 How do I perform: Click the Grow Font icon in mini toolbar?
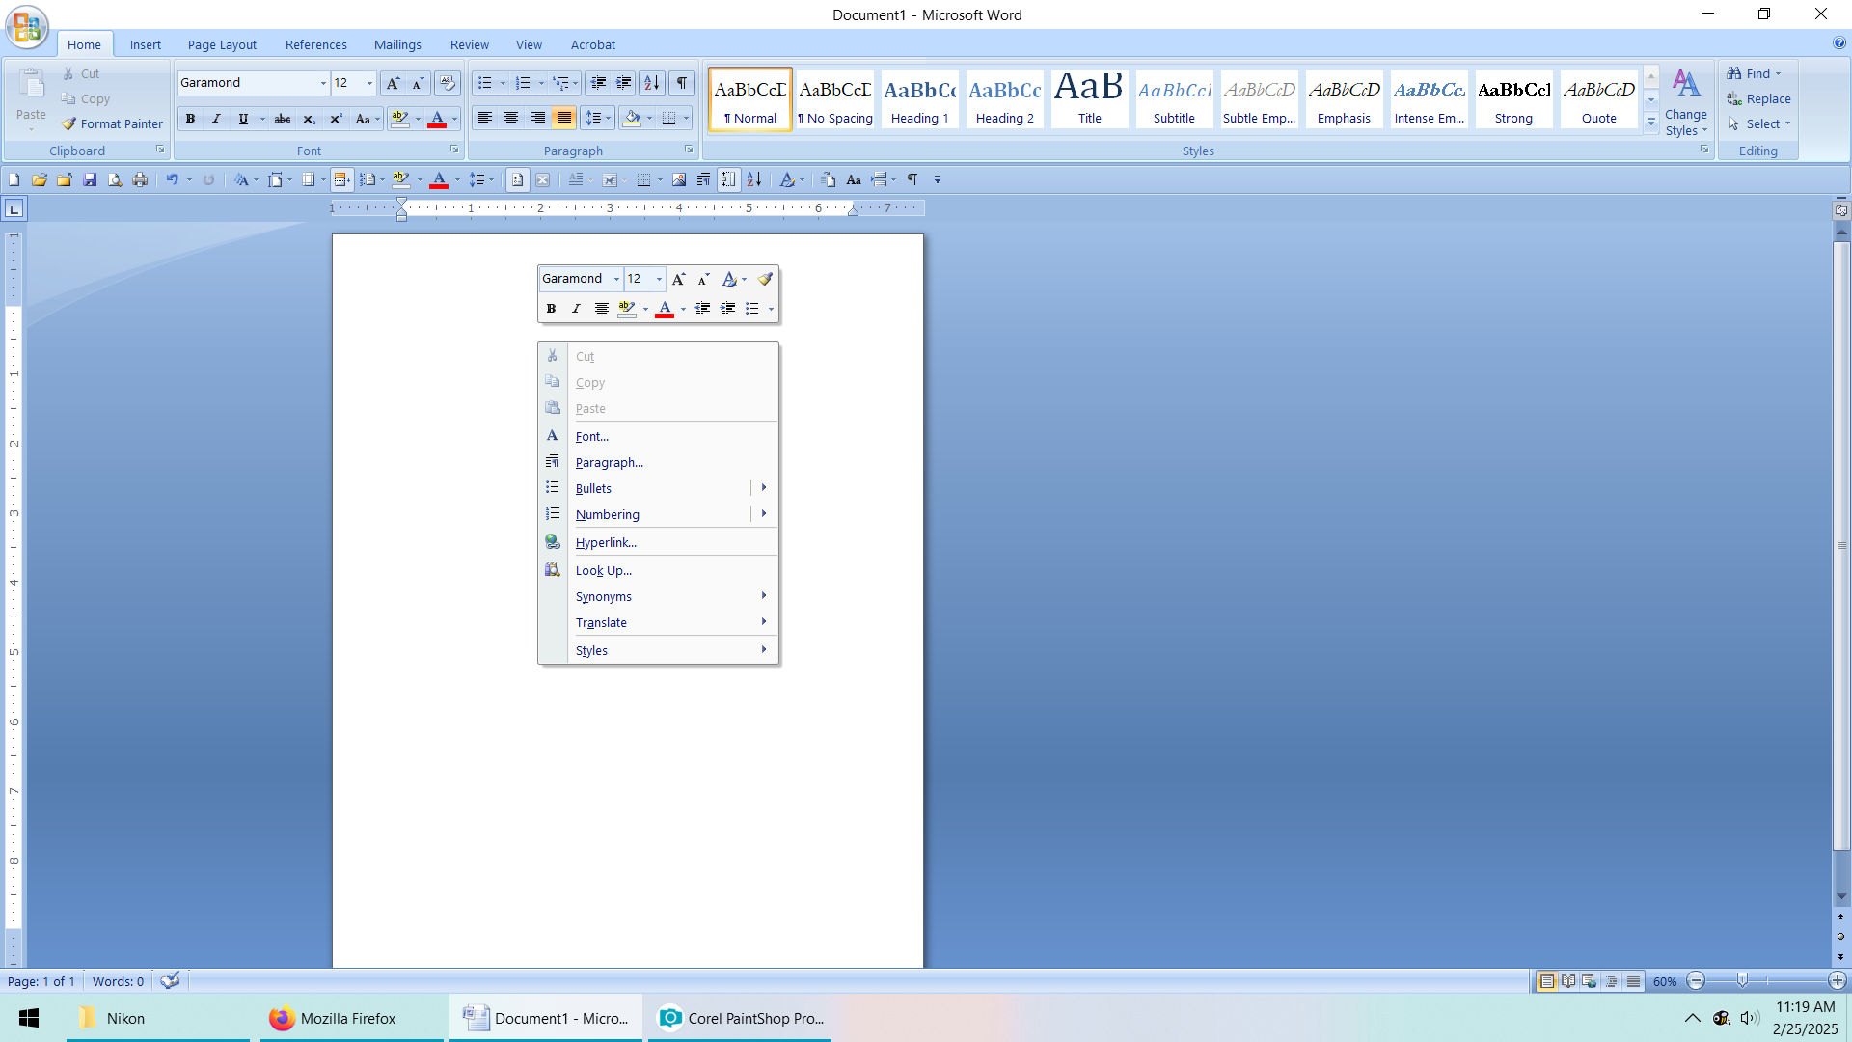click(x=678, y=280)
